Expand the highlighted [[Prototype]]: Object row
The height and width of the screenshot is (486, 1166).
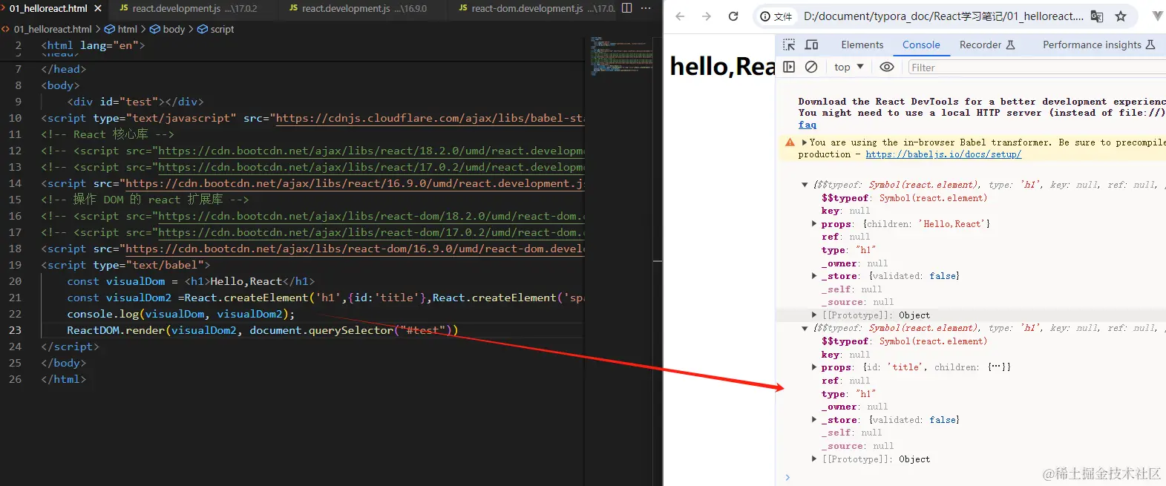[x=815, y=315]
